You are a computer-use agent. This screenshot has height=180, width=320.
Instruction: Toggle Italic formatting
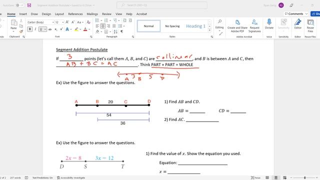(35, 29)
